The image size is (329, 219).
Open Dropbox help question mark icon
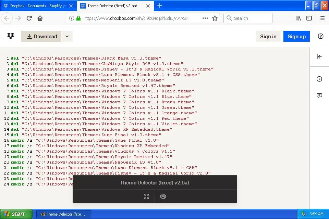320,36
